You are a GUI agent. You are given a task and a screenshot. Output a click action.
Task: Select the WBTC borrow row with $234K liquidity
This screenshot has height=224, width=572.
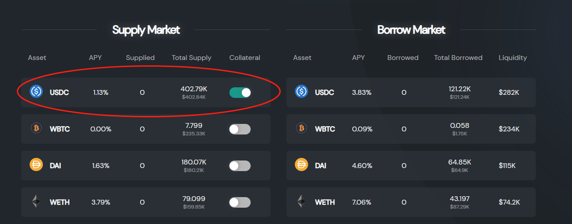pos(411,129)
